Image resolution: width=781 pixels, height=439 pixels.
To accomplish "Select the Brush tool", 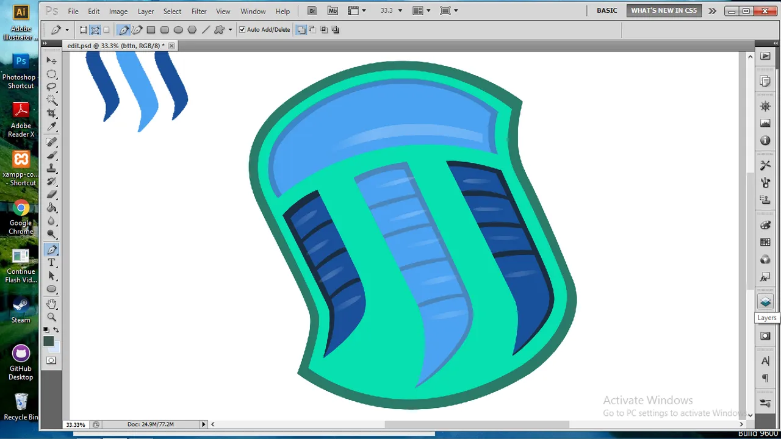I will pos(52,155).
